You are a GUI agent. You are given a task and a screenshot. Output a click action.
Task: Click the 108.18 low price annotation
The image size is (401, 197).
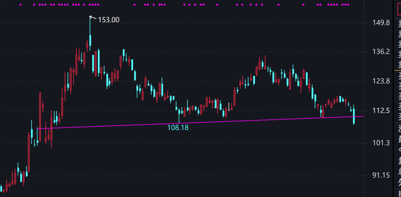[x=178, y=127]
